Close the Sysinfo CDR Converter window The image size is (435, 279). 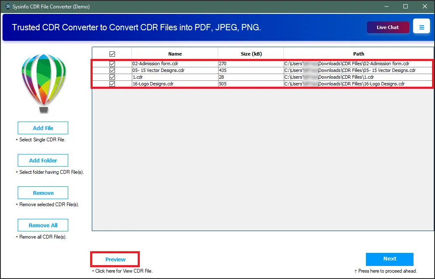(425, 6)
